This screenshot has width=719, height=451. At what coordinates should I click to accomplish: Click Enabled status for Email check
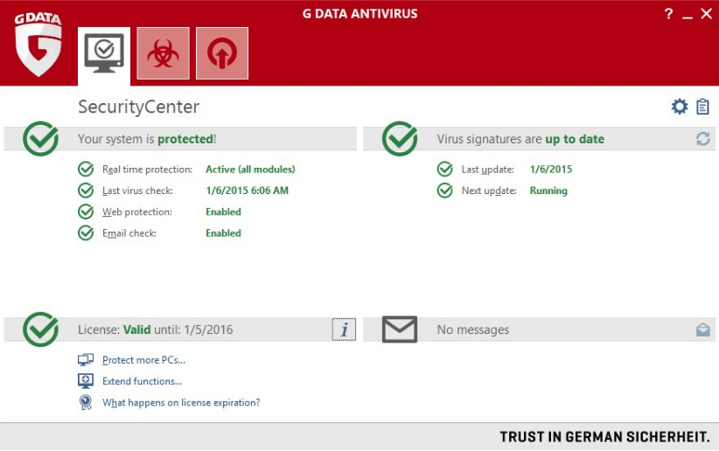tap(223, 232)
